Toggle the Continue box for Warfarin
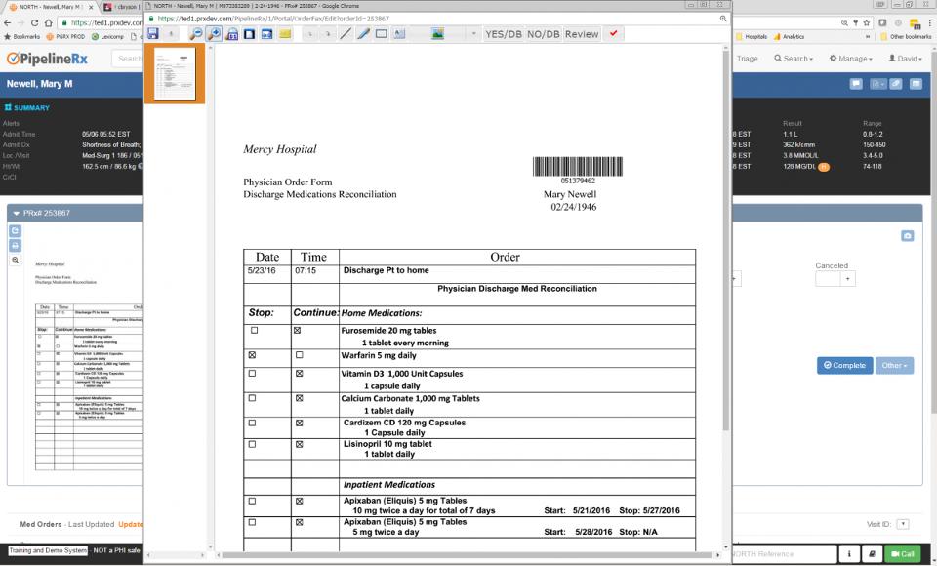 tap(299, 356)
